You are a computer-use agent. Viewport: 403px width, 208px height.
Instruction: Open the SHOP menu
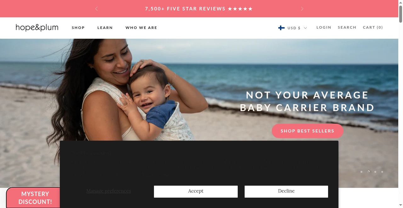pyautogui.click(x=78, y=28)
